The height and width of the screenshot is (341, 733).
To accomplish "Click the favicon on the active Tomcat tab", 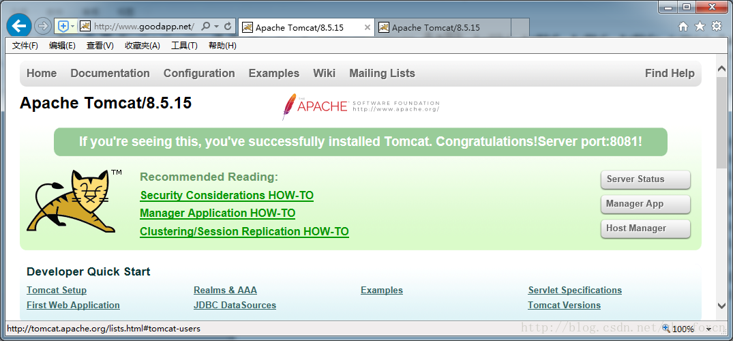I will point(248,27).
